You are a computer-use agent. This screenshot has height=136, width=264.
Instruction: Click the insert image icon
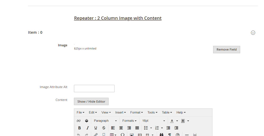pos(132,135)
